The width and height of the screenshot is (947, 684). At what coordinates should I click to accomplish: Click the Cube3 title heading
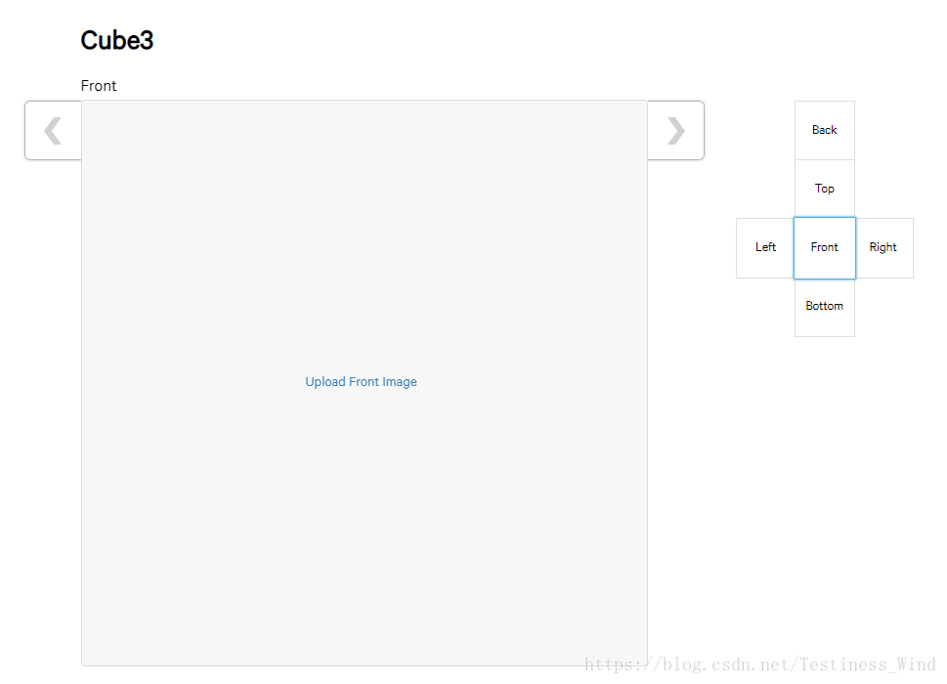click(x=117, y=40)
